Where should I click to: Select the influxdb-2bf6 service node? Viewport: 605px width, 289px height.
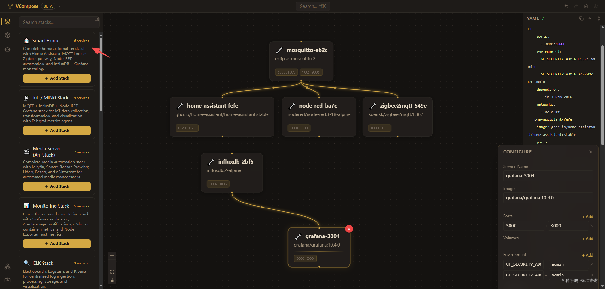tap(232, 173)
